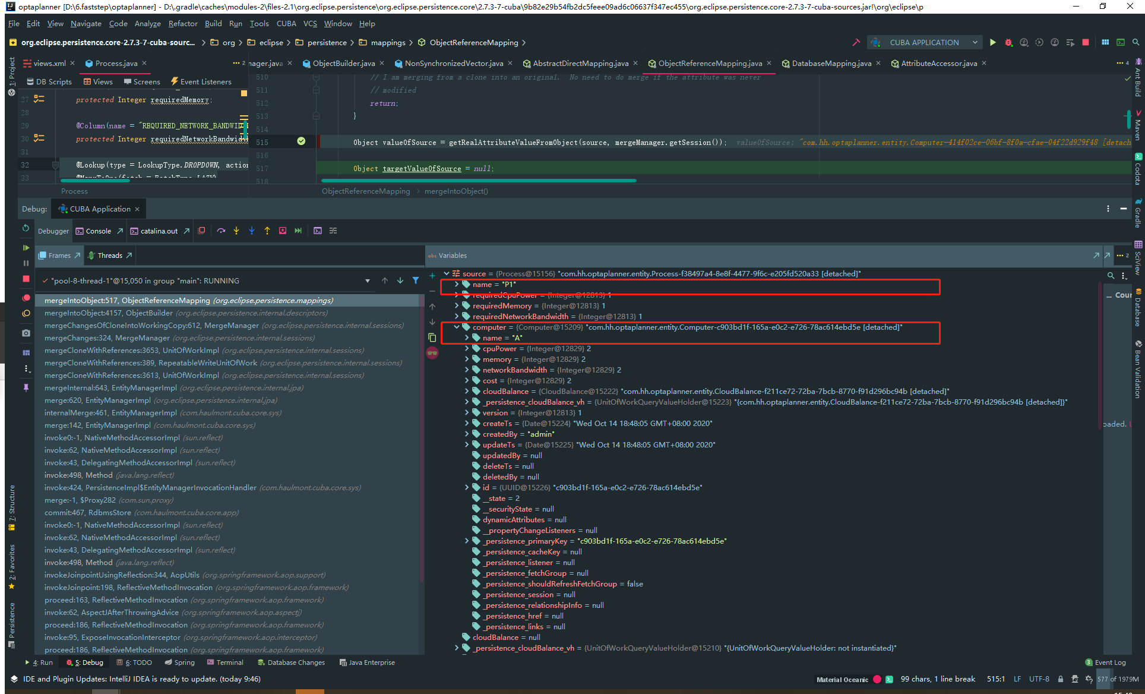The image size is (1145, 694).
Task: Click mergeIntoObject() breadcrumb link
Action: click(x=456, y=191)
